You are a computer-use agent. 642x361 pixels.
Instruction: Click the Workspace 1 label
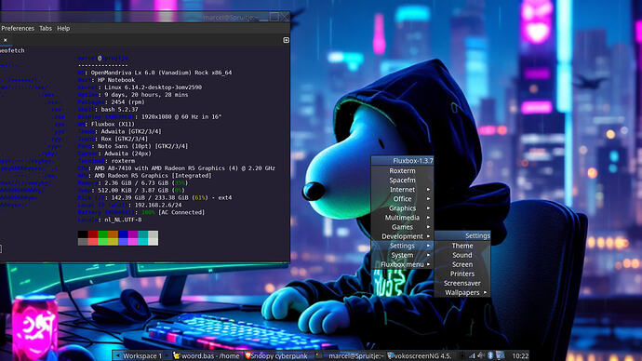[x=142, y=355]
